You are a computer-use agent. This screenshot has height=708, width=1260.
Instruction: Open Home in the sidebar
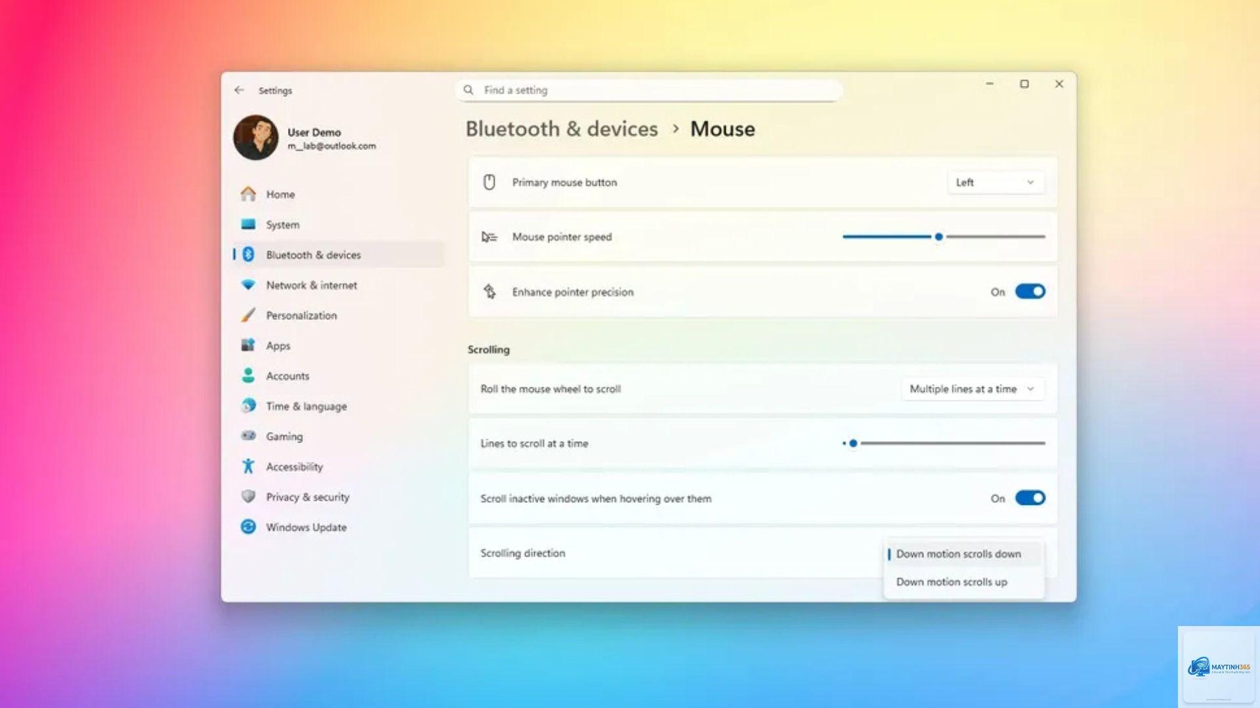coord(339,194)
